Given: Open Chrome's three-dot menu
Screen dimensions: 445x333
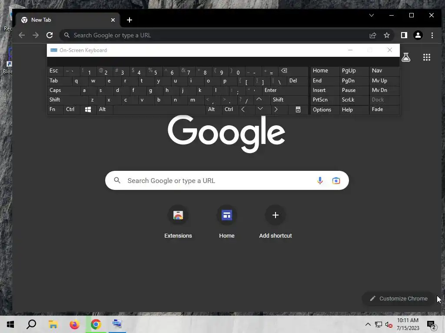Looking at the screenshot, I should point(432,35).
